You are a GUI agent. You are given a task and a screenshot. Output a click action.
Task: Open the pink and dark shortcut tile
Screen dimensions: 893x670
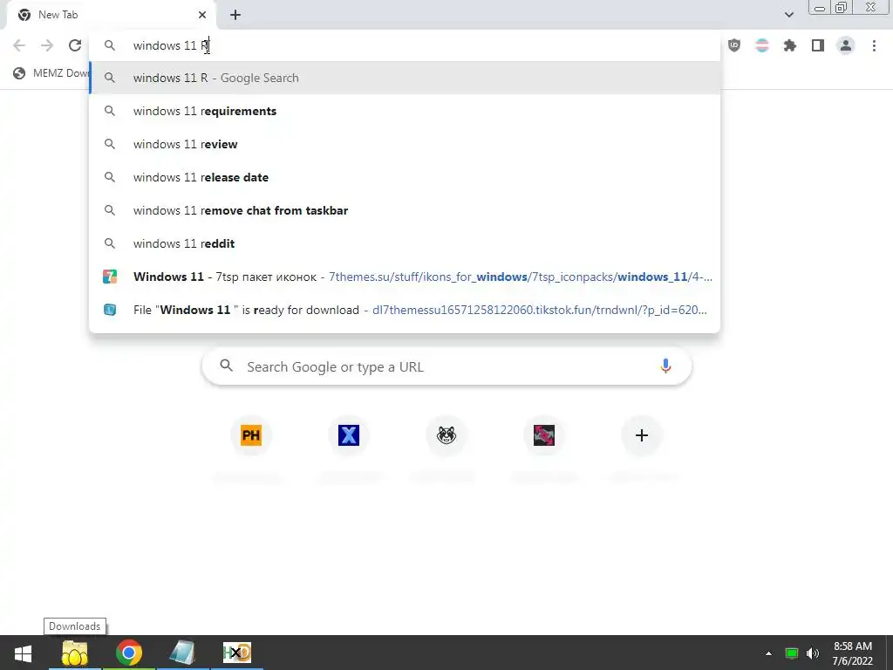544,435
